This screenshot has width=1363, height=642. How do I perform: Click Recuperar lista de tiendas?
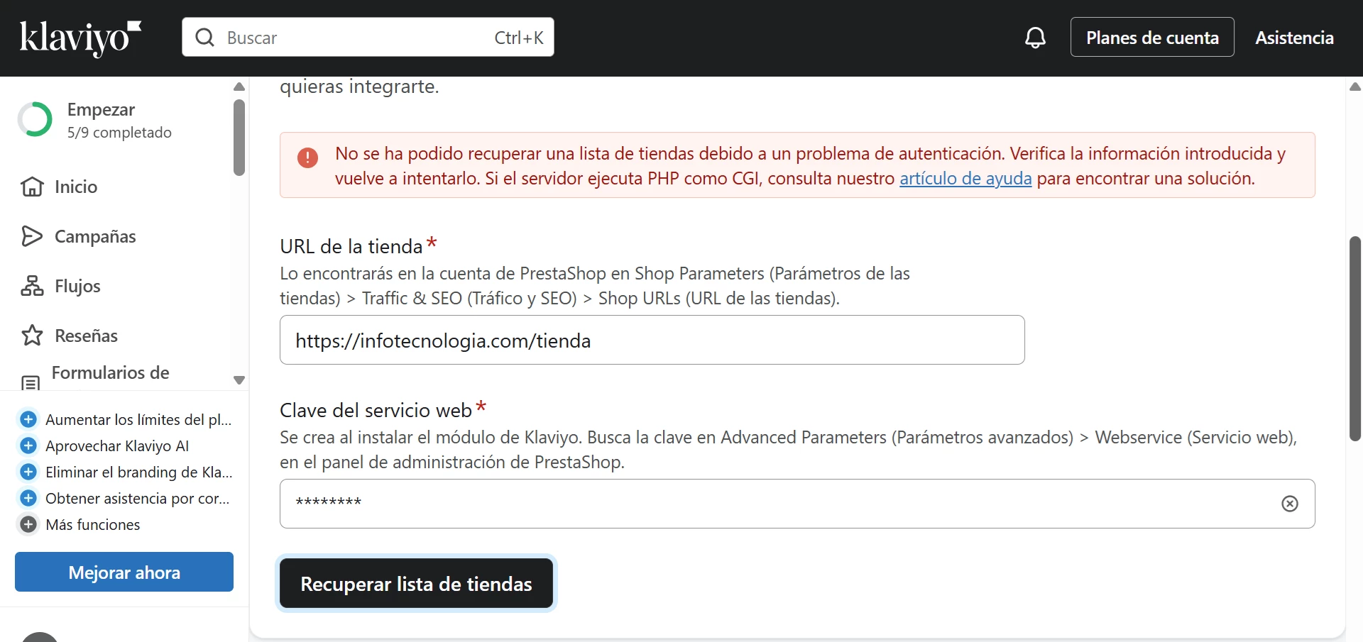pos(416,583)
